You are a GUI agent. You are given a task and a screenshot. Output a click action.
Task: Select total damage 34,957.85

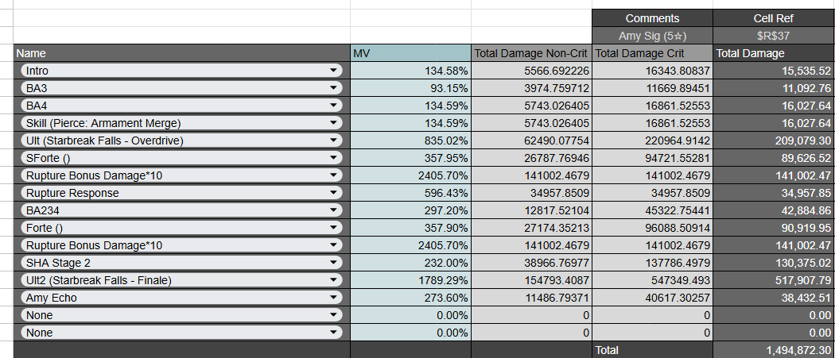[x=774, y=193]
